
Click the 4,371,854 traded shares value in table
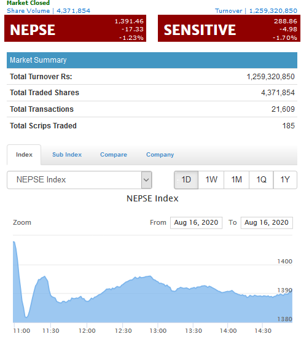[278, 93]
